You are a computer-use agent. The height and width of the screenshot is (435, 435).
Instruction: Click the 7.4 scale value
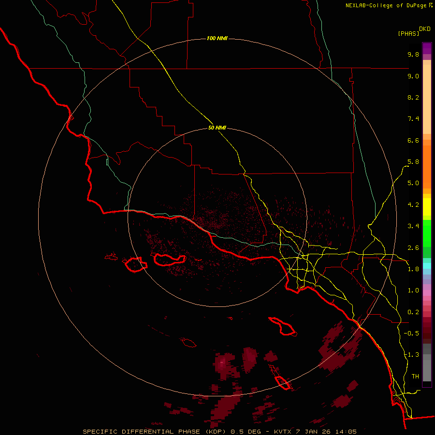[413, 119]
